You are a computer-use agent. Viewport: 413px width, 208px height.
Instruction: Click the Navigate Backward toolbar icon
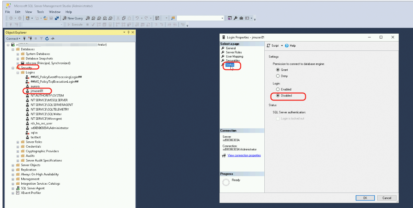coord(11,18)
